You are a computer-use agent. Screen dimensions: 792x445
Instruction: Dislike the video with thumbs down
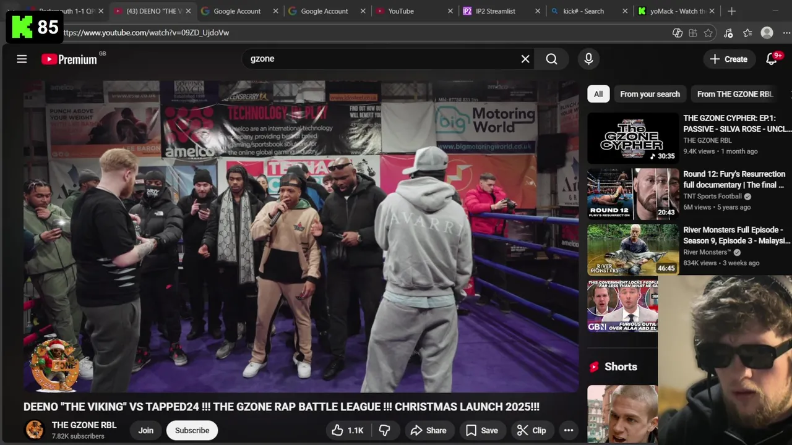384,430
